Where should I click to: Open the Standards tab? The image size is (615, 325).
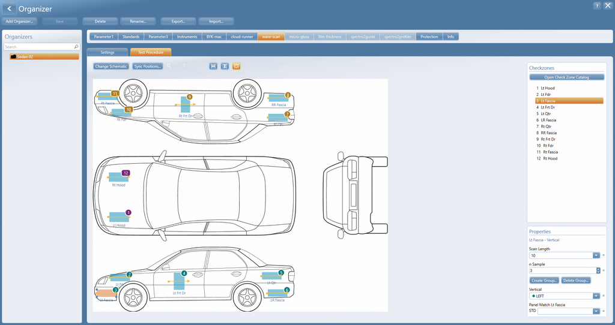pyautogui.click(x=131, y=37)
